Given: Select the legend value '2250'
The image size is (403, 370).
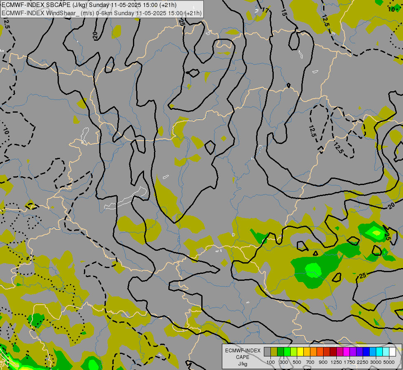Looking at the screenshot, I should 363,362.
